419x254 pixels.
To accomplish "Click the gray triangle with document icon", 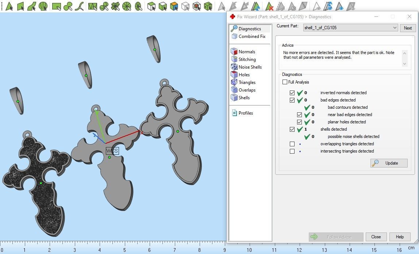I will pos(292,6).
